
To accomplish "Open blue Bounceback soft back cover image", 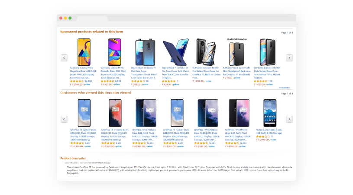I will 175,52.
